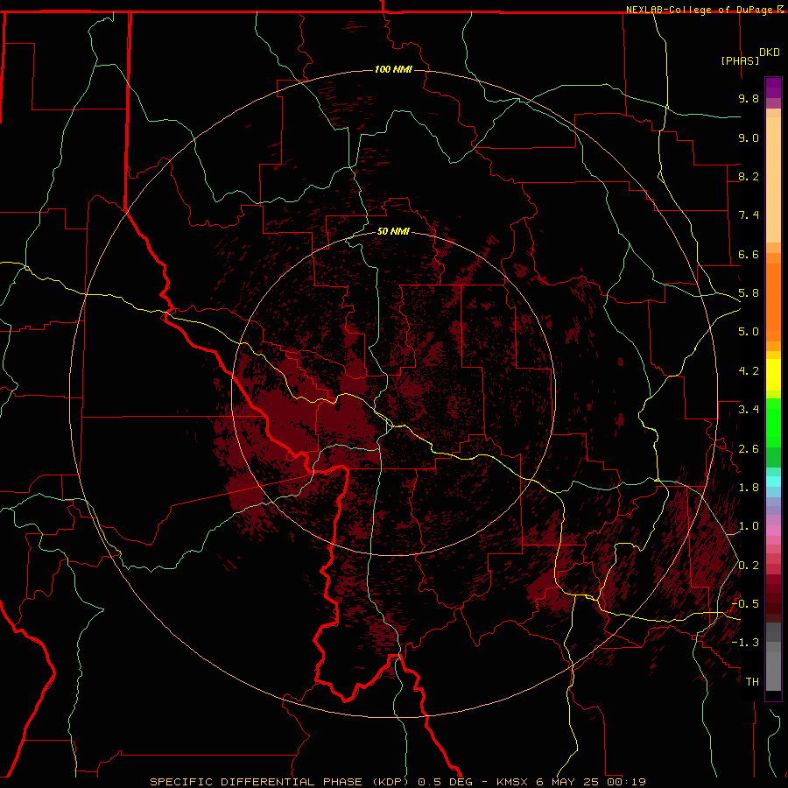The image size is (788, 788).
Task: Click the 3.4 value on the color scale
Action: [749, 410]
